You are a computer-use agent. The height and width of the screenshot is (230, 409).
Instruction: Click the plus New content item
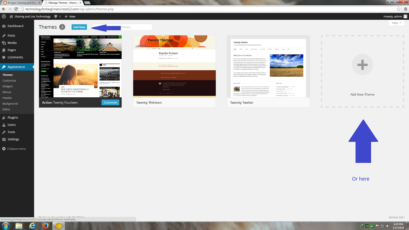70,16
